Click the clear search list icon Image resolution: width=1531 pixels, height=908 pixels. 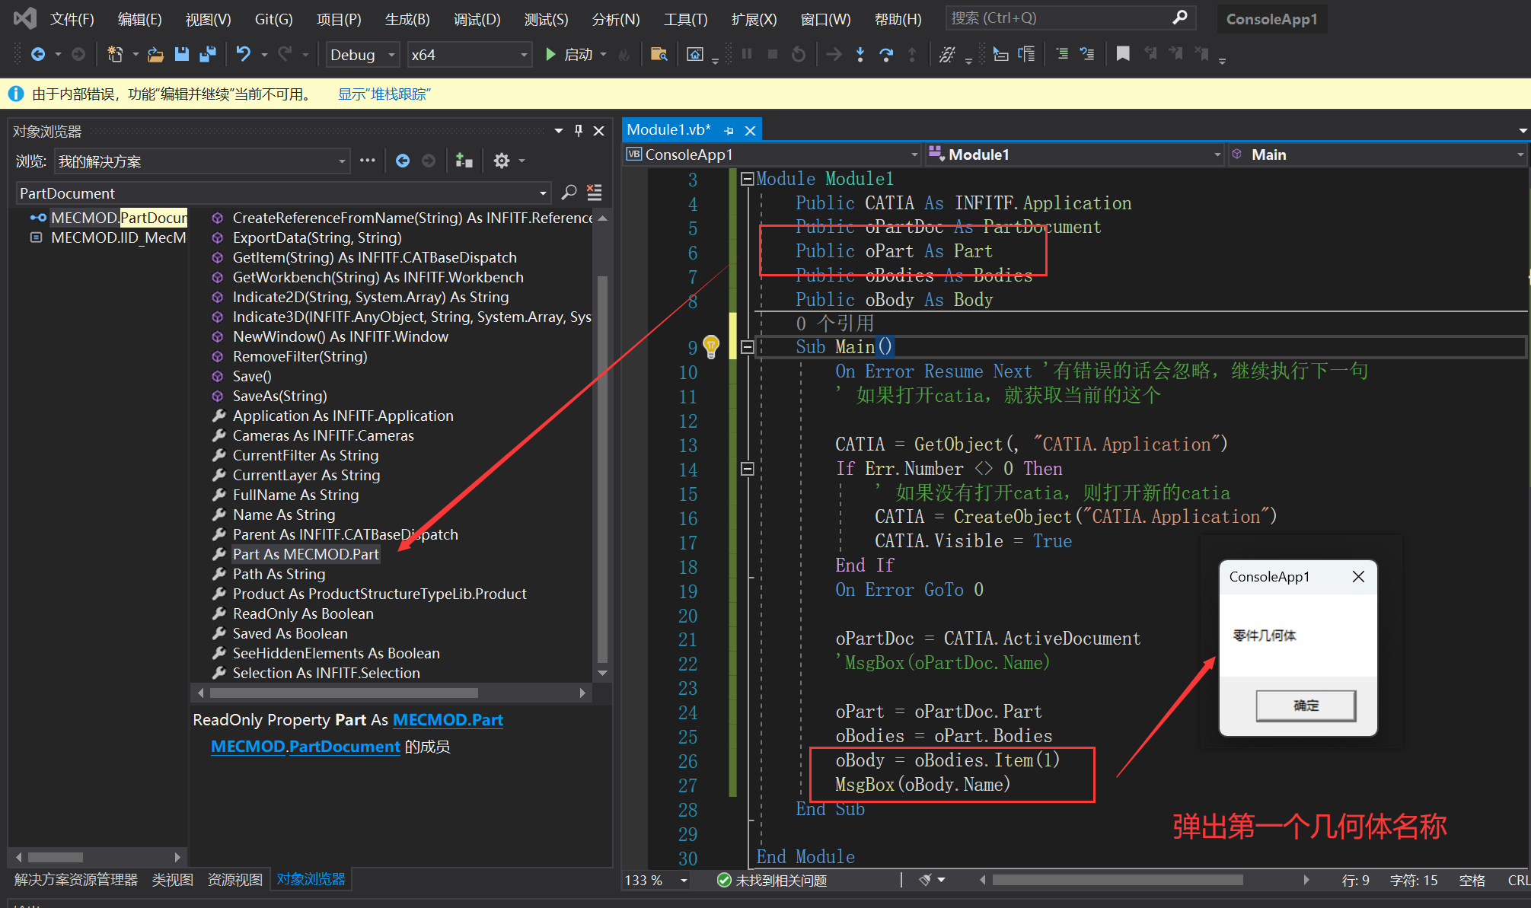[595, 193]
